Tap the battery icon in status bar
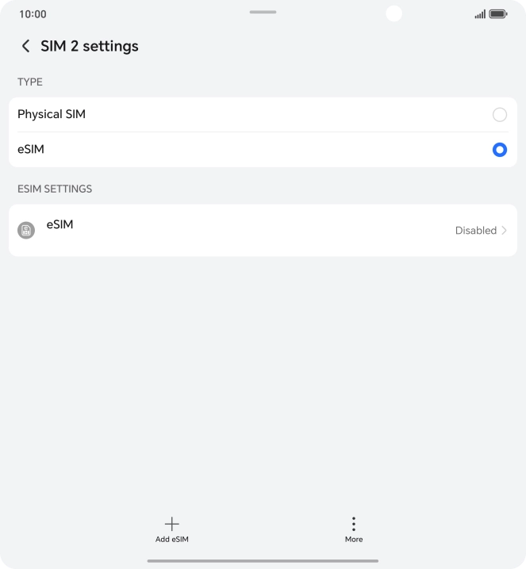This screenshot has height=569, width=526. (498, 14)
